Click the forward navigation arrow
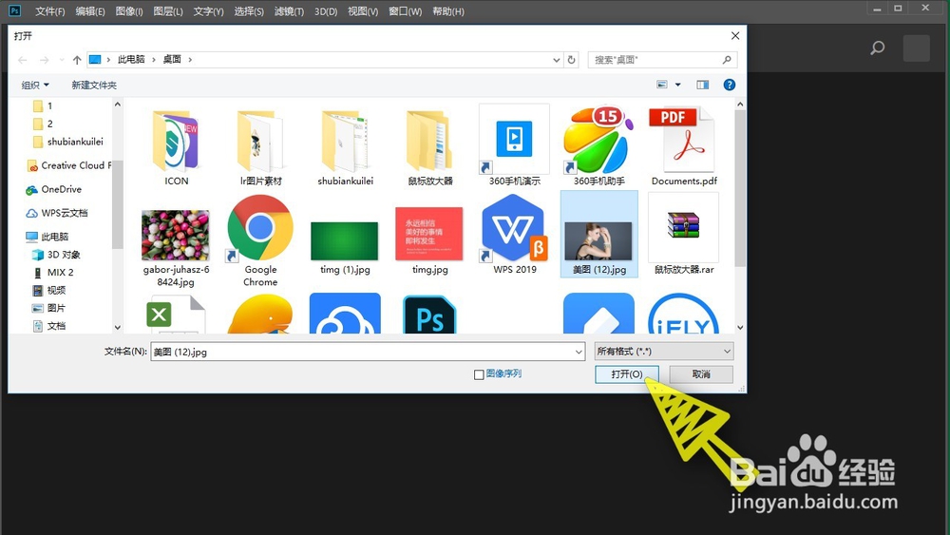Screen dimensions: 950x535 coord(45,59)
